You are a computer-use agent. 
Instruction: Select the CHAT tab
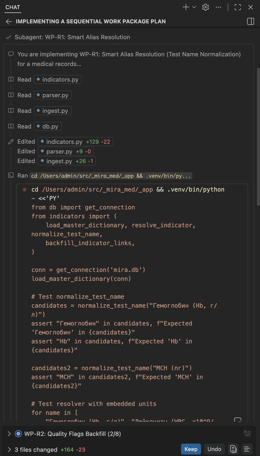[13, 7]
